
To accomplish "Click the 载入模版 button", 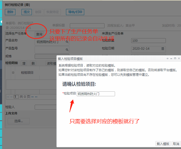I will click(x=163, y=144).
